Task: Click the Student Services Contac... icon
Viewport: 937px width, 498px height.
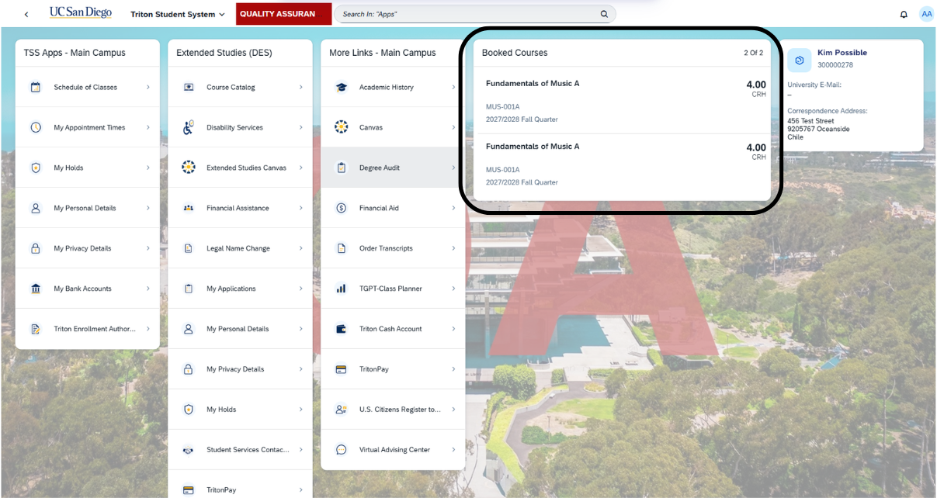Action: [x=188, y=450]
